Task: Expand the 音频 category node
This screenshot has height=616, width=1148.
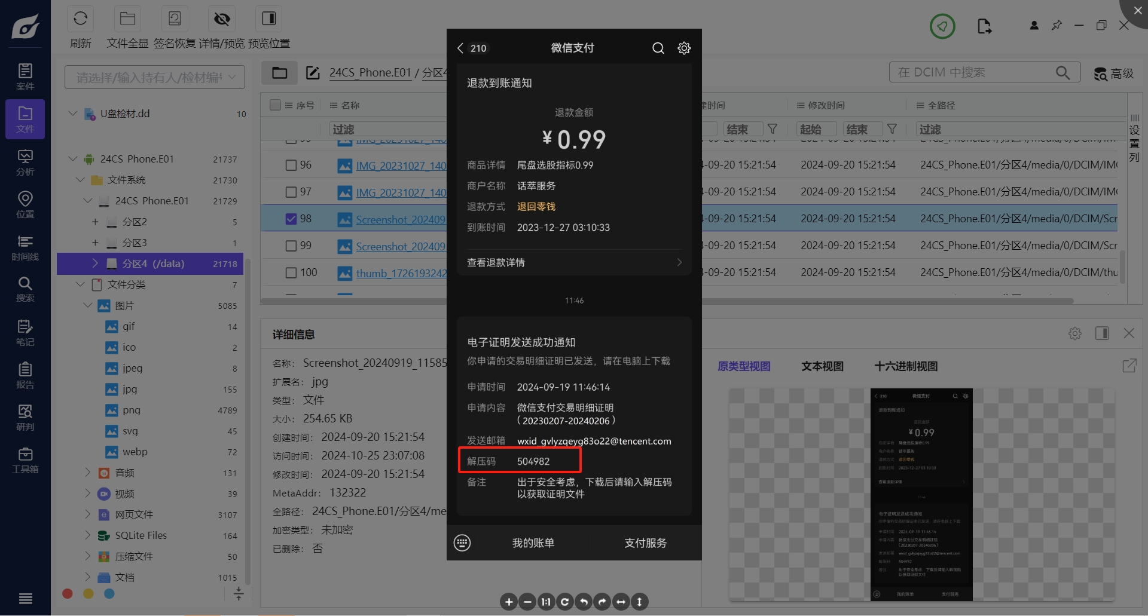Action: pos(87,473)
